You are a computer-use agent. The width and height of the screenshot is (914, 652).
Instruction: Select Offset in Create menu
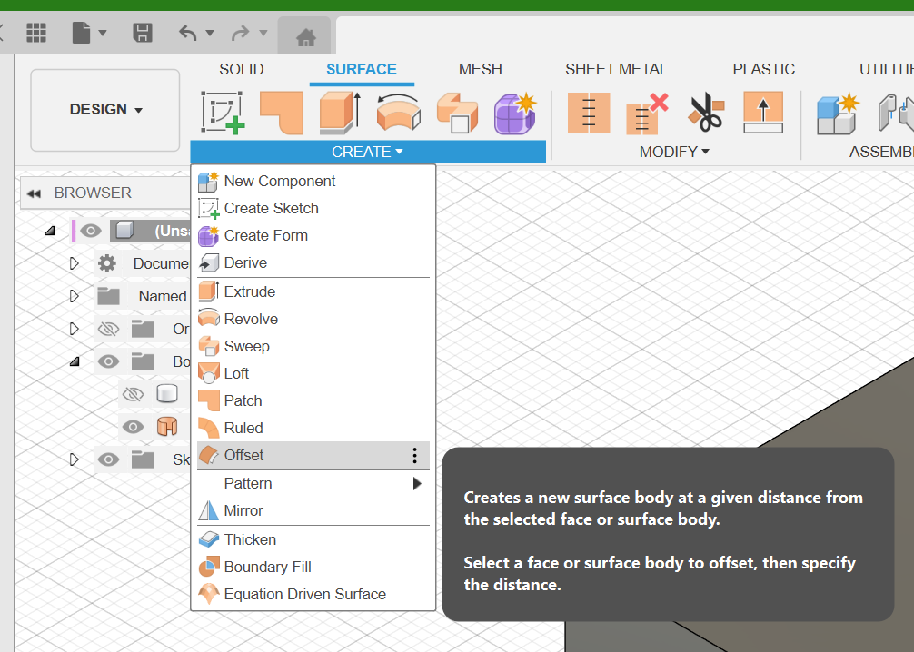313,455
